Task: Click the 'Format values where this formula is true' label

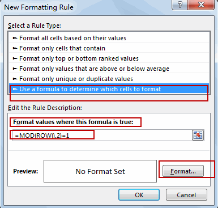Action: (x=73, y=122)
